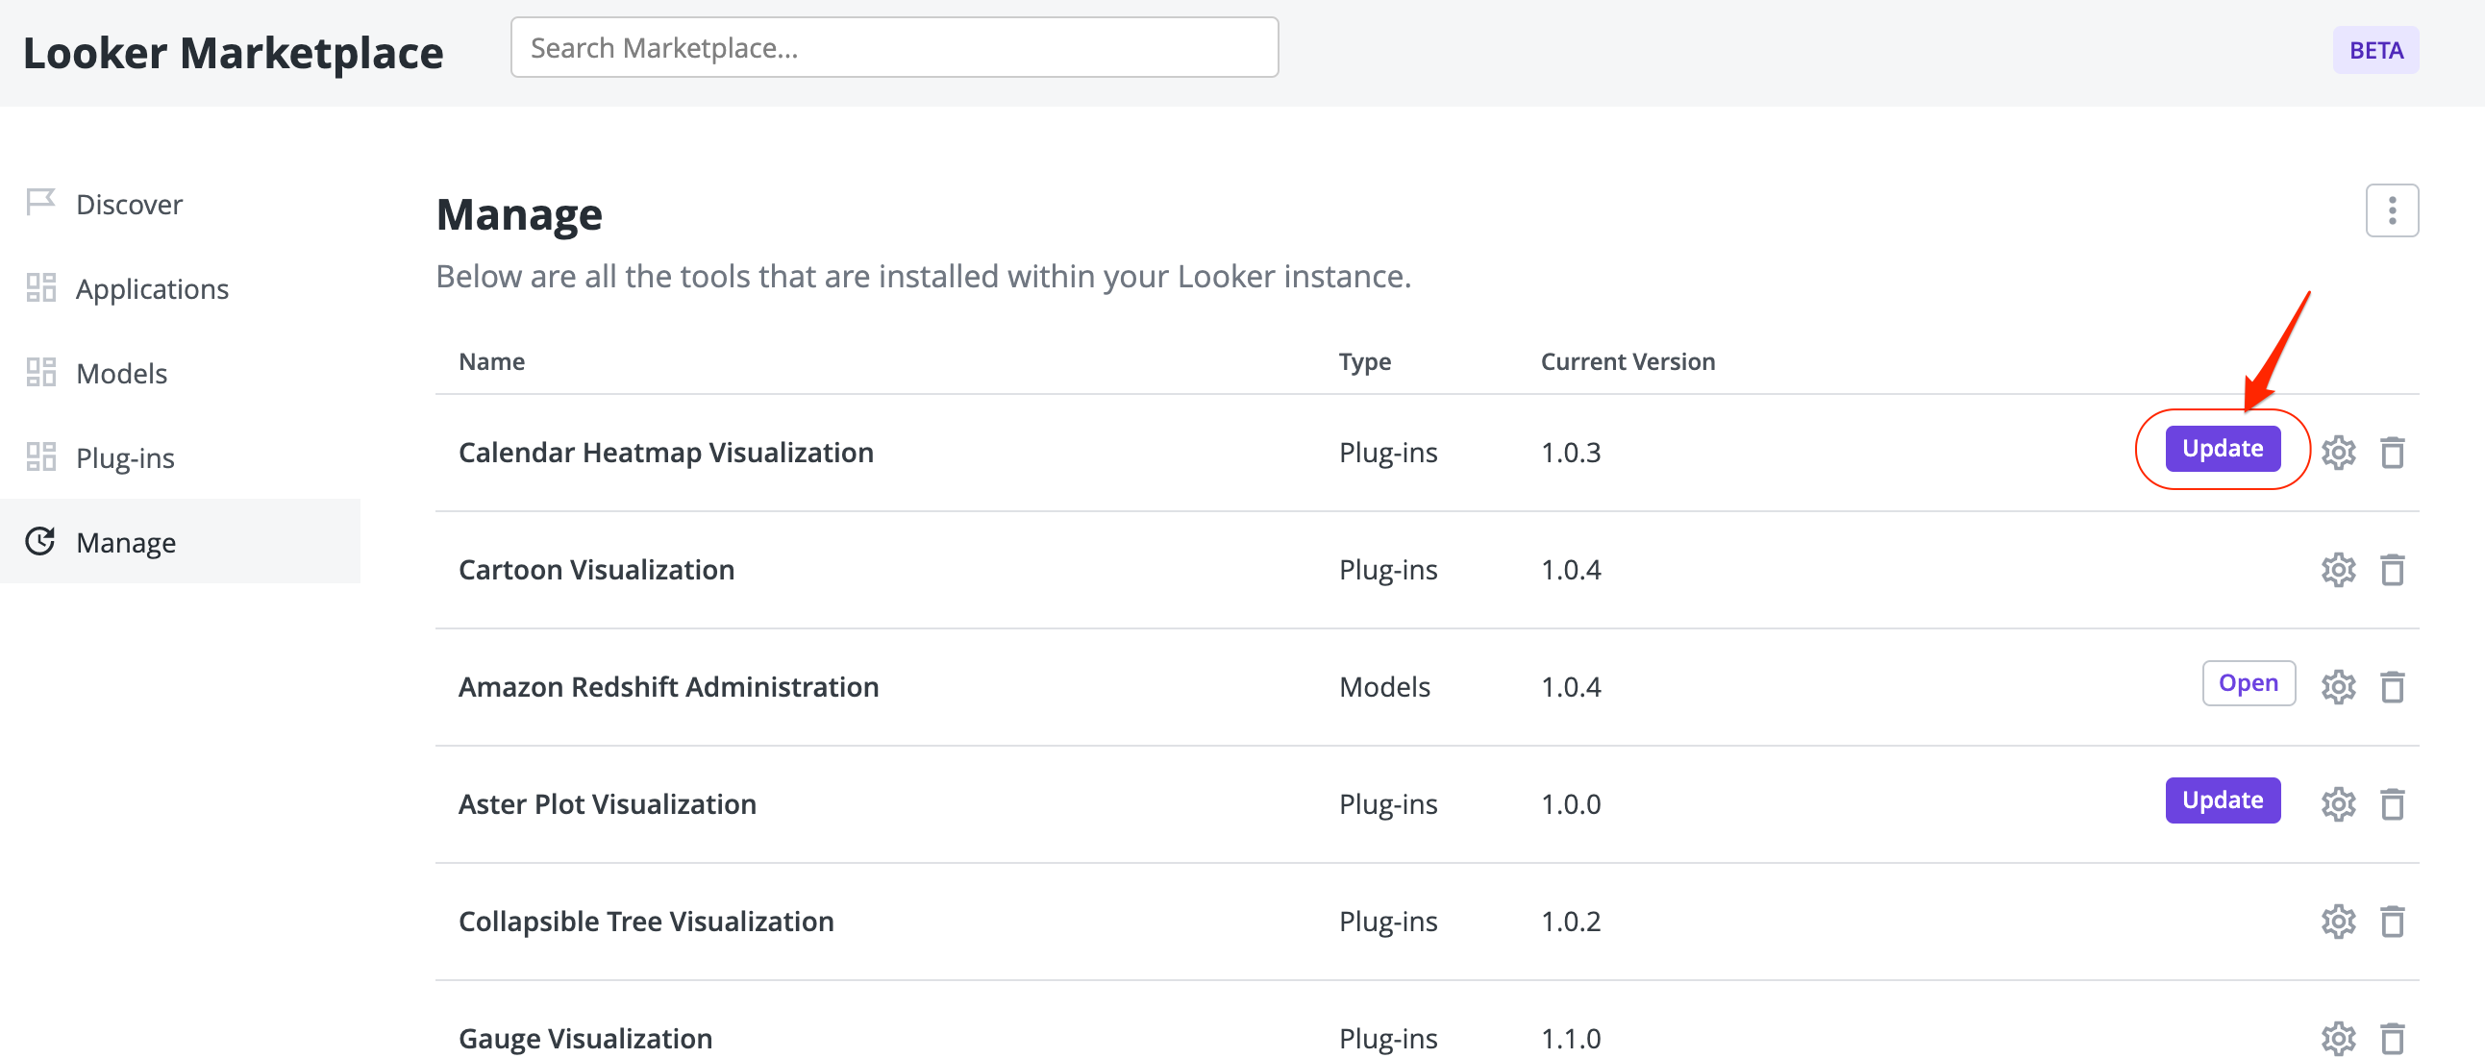Update the Calendar Heatmap Visualization plug-in
The width and height of the screenshot is (2485, 1058).
point(2222,448)
